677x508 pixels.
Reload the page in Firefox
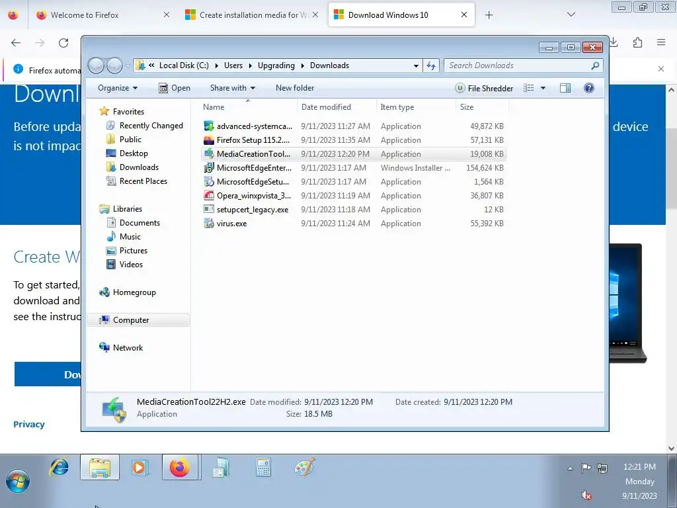click(63, 43)
